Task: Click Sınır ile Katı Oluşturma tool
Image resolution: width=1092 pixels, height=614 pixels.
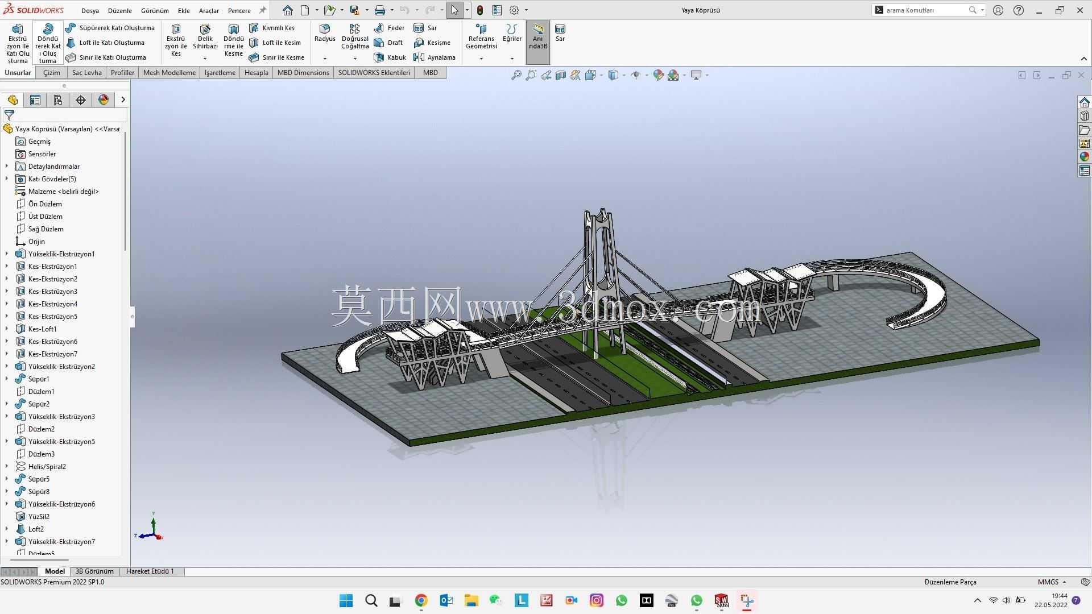Action: click(x=106, y=57)
